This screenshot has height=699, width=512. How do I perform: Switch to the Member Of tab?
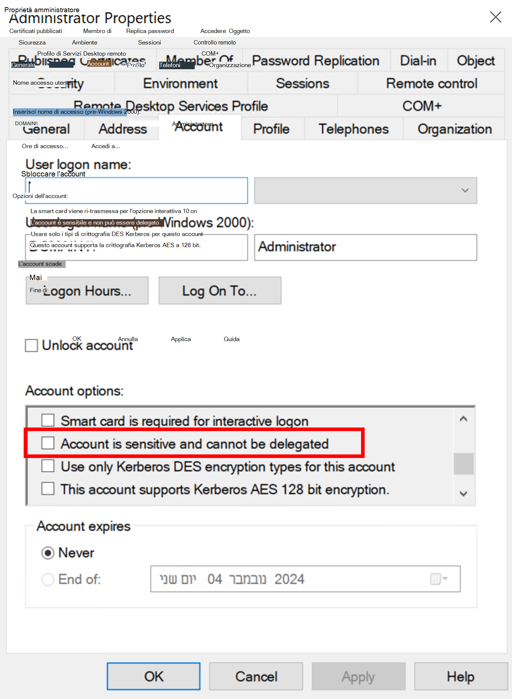(x=199, y=60)
